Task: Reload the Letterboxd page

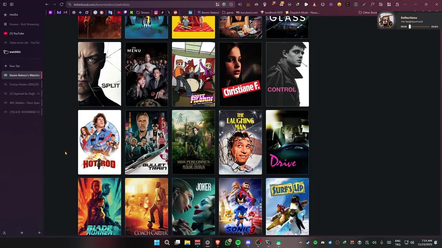Action: click(x=61, y=4)
